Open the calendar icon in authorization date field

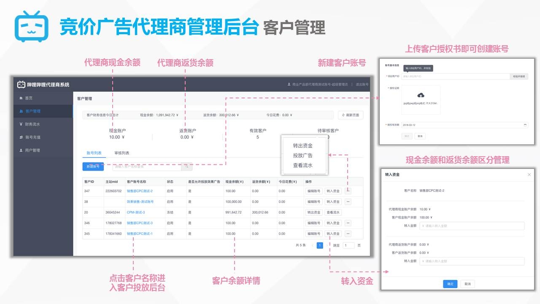pos(525,125)
